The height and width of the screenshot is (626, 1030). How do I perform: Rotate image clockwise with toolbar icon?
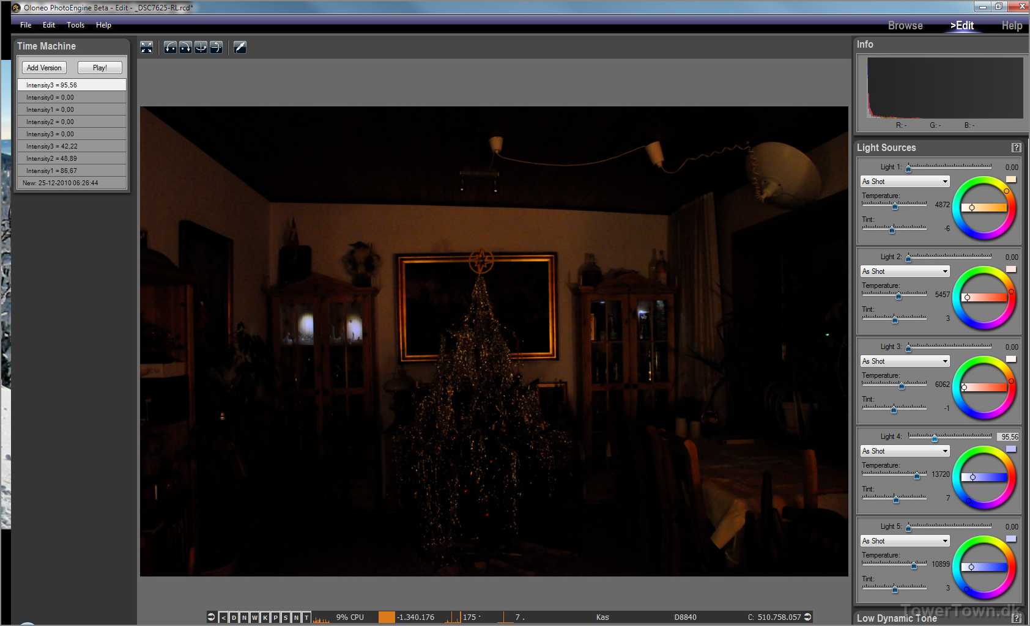tap(185, 48)
